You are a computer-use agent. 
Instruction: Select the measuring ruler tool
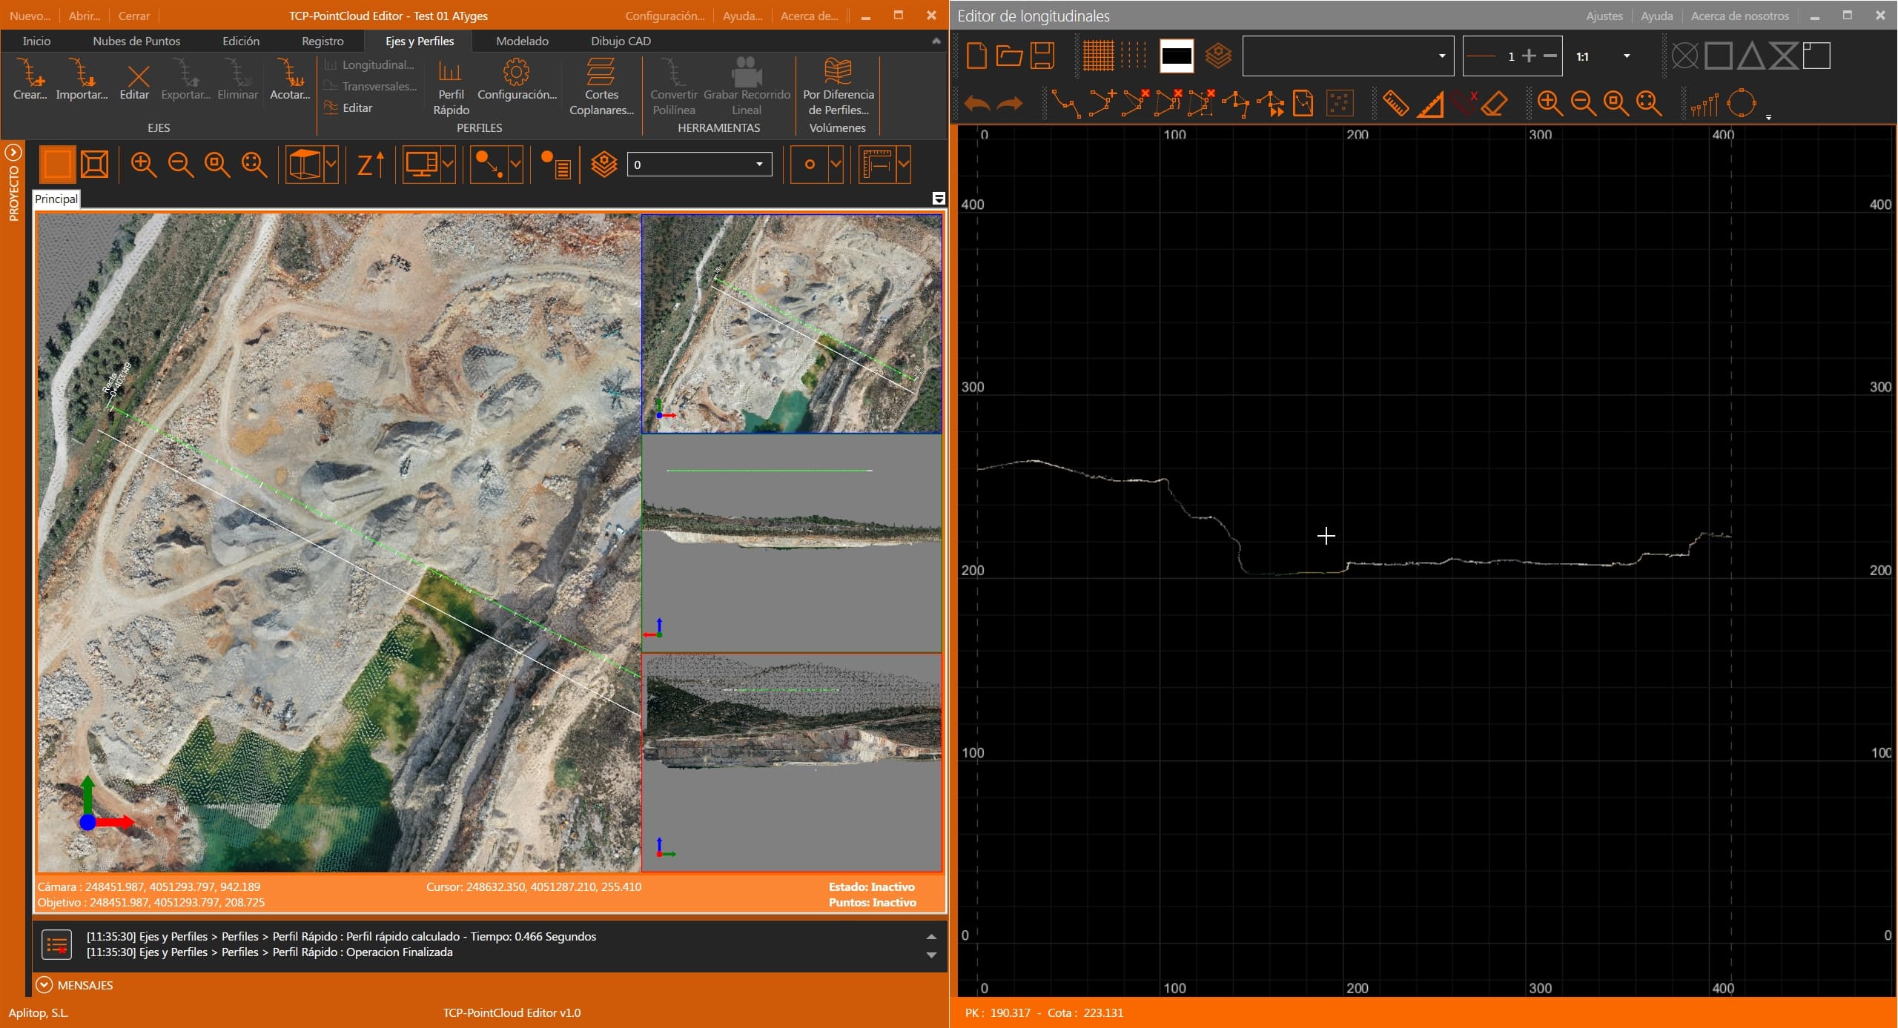point(1395,103)
